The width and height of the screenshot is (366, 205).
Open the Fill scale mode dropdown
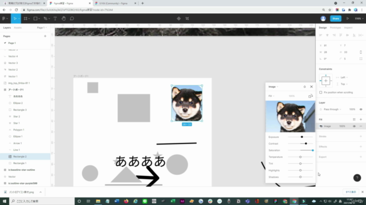pyautogui.click(x=271, y=96)
